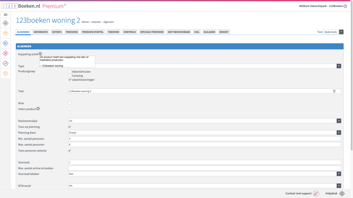Image resolution: width=353 pixels, height=198 pixels.
Task: Open the pink settings sliders icon in sidebar
Action: [x=6, y=53]
